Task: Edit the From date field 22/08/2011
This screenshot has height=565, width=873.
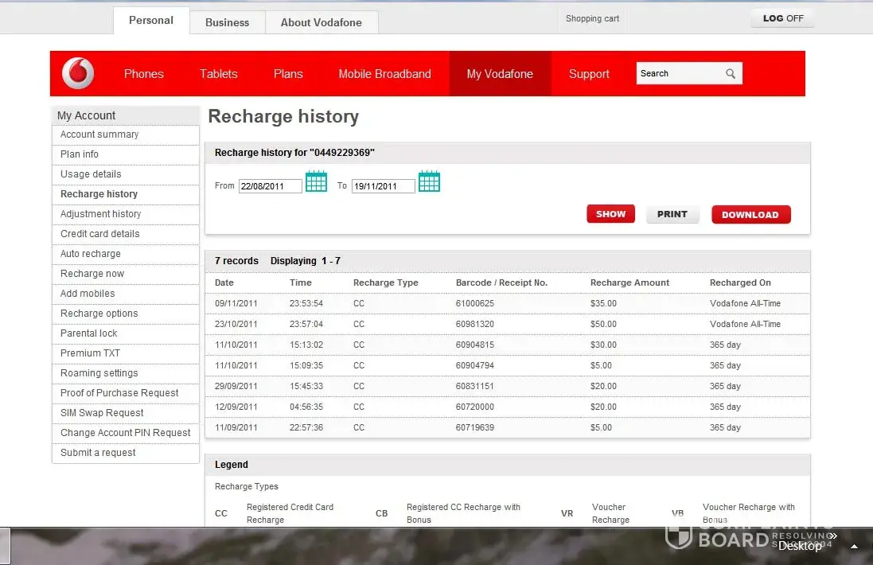Action: coord(270,186)
